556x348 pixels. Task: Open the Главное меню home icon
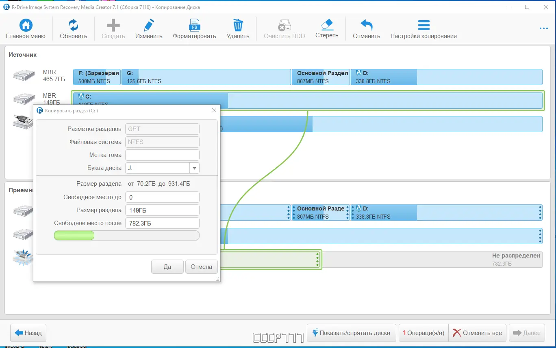(x=26, y=26)
